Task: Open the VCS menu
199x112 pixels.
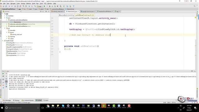Action: 45,3
